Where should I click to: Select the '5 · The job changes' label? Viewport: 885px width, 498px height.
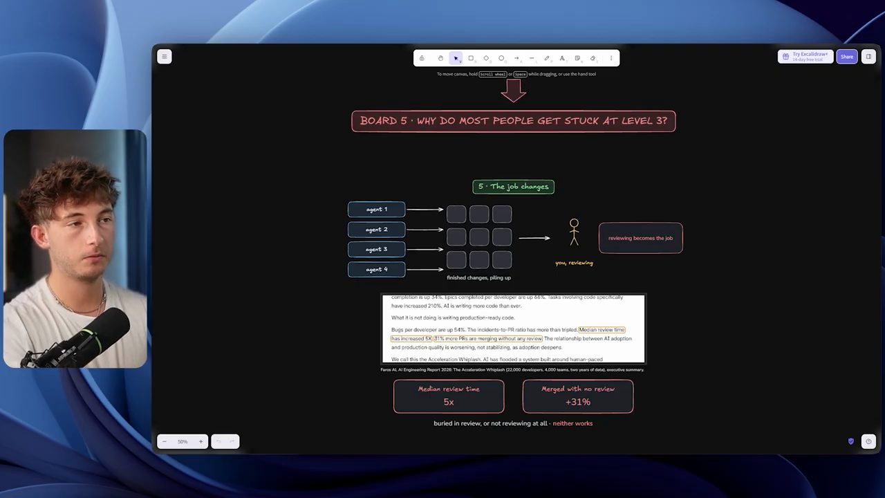point(513,187)
